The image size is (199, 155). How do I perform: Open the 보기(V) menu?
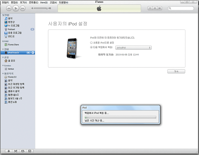tap(23, 2)
